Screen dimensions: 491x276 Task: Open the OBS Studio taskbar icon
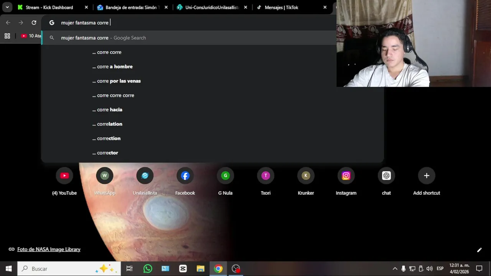(x=236, y=269)
